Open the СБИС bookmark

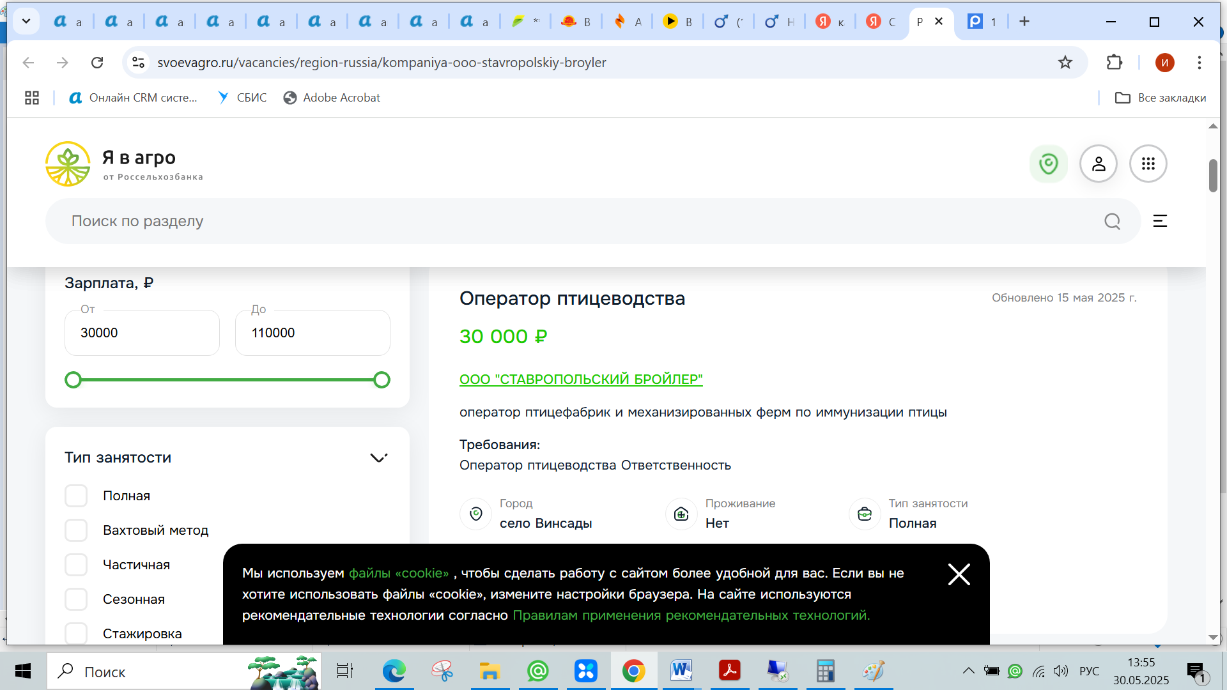click(242, 98)
